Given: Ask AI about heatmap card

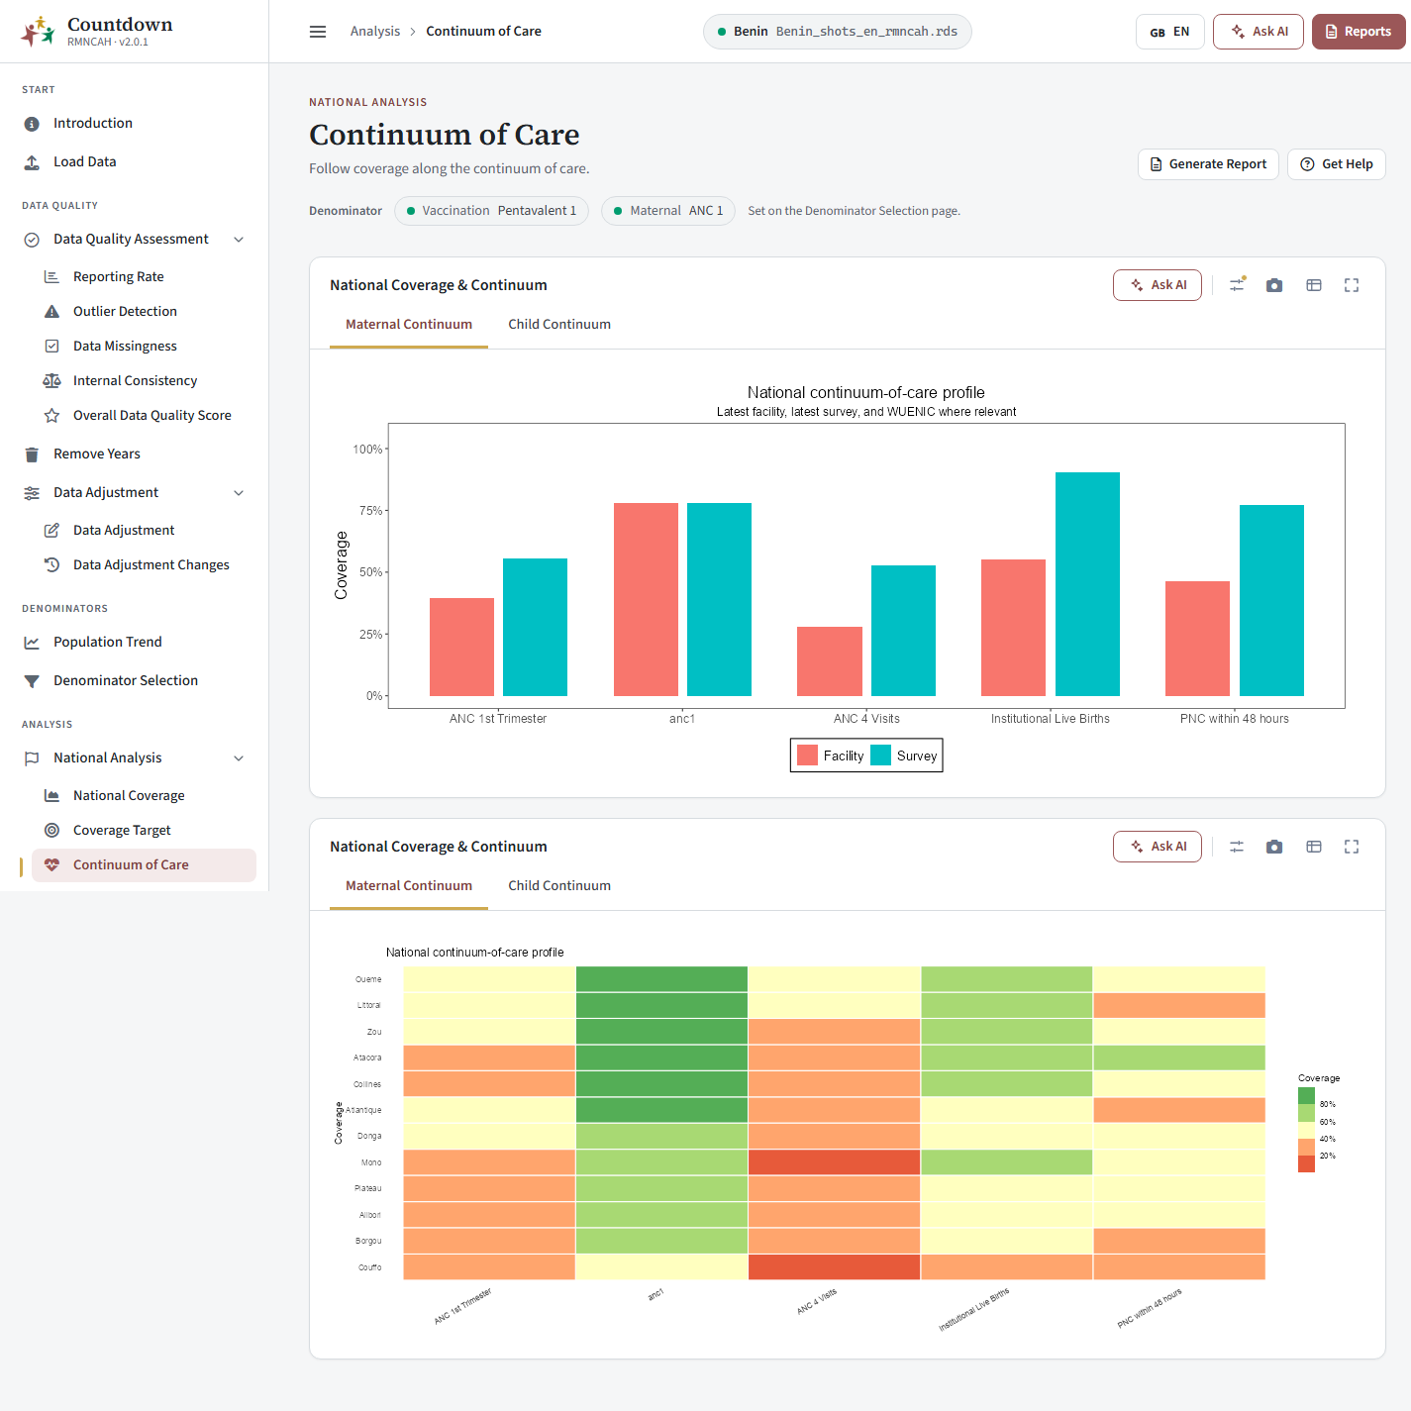Looking at the screenshot, I should tap(1158, 847).
